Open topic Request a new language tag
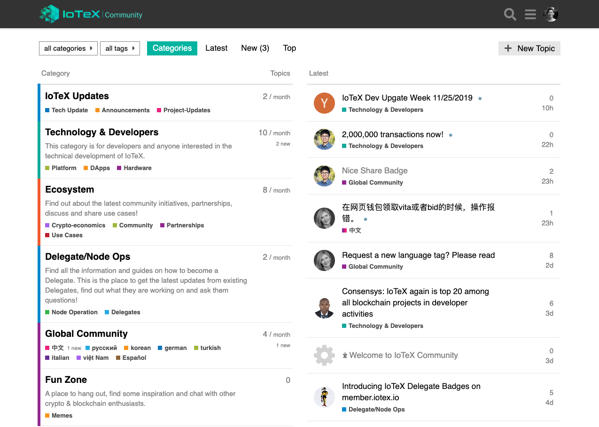This screenshot has width=599, height=427. 419,255
